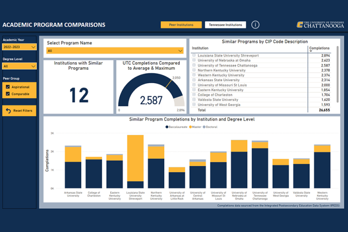The width and height of the screenshot is (348, 232).
Task: Select the Doctoral legend swatch
Action: [204, 127]
